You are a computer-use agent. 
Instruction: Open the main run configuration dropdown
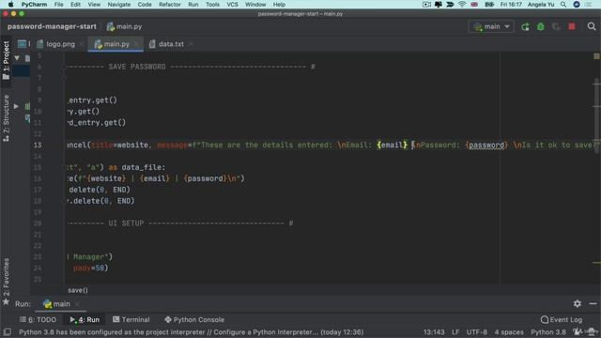point(491,26)
